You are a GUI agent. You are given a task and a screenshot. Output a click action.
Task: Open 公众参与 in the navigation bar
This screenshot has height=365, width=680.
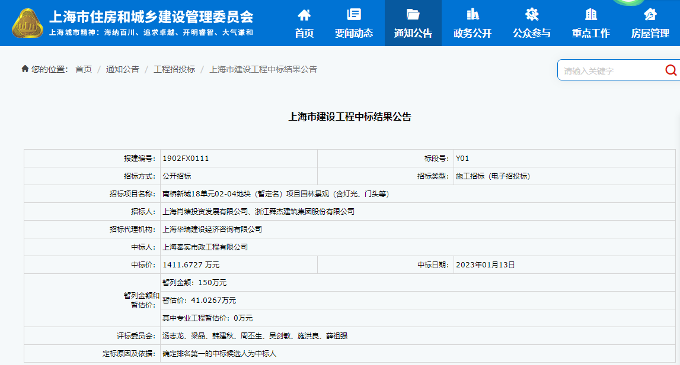(532, 34)
